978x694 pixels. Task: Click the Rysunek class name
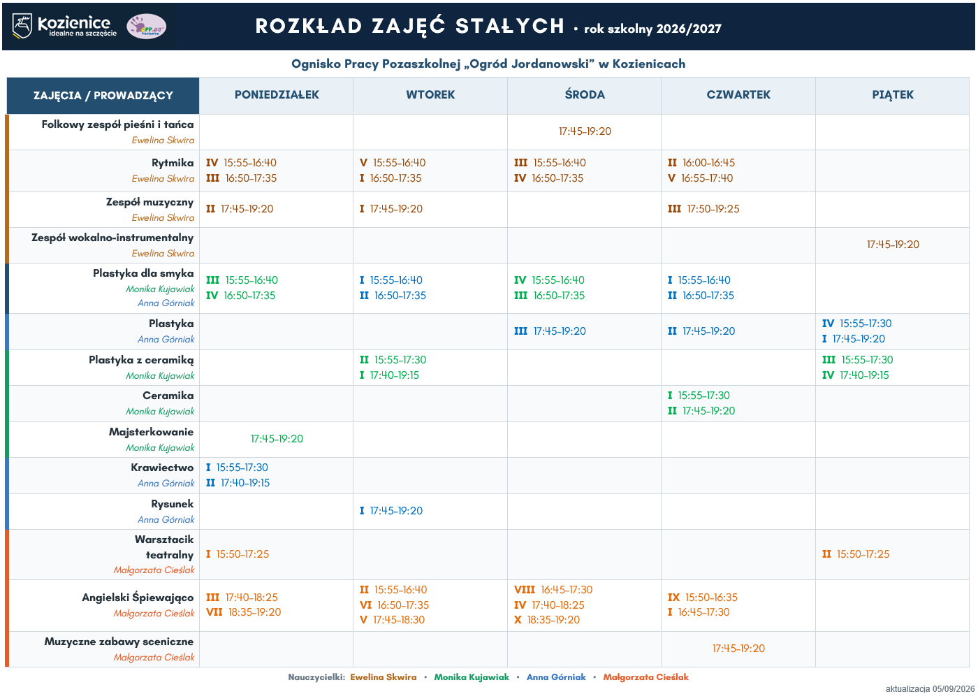[x=173, y=504]
